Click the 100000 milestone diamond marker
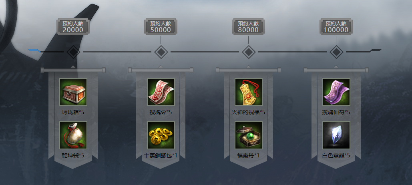Image resolution: width=412 pixels, height=185 pixels. click(x=336, y=52)
